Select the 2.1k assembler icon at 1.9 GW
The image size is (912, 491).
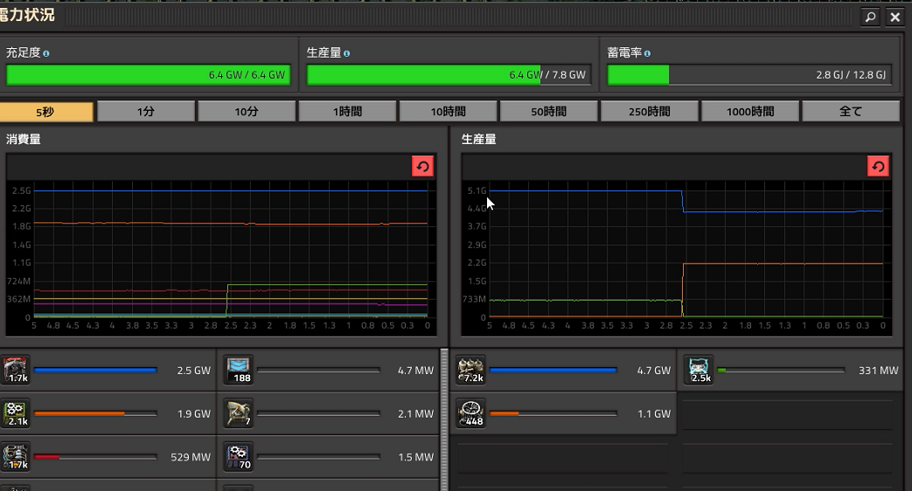(16, 414)
